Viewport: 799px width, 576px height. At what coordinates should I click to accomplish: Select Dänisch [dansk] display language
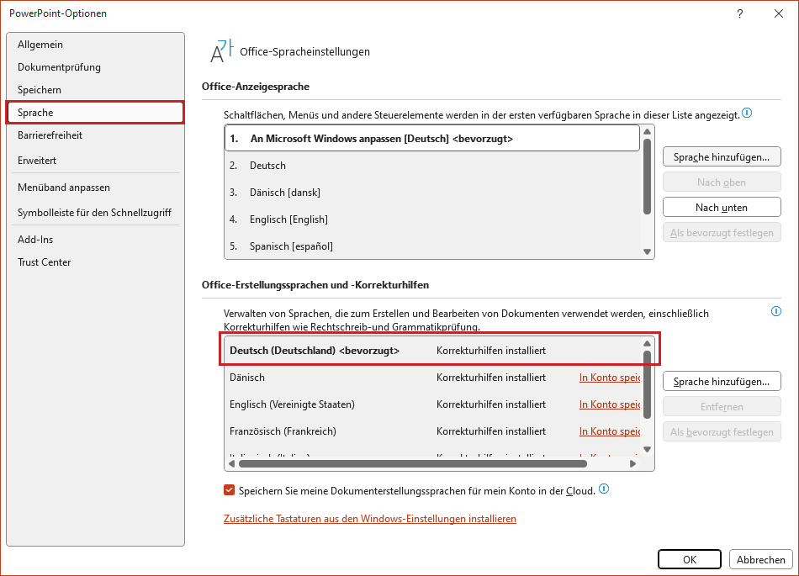(432, 193)
